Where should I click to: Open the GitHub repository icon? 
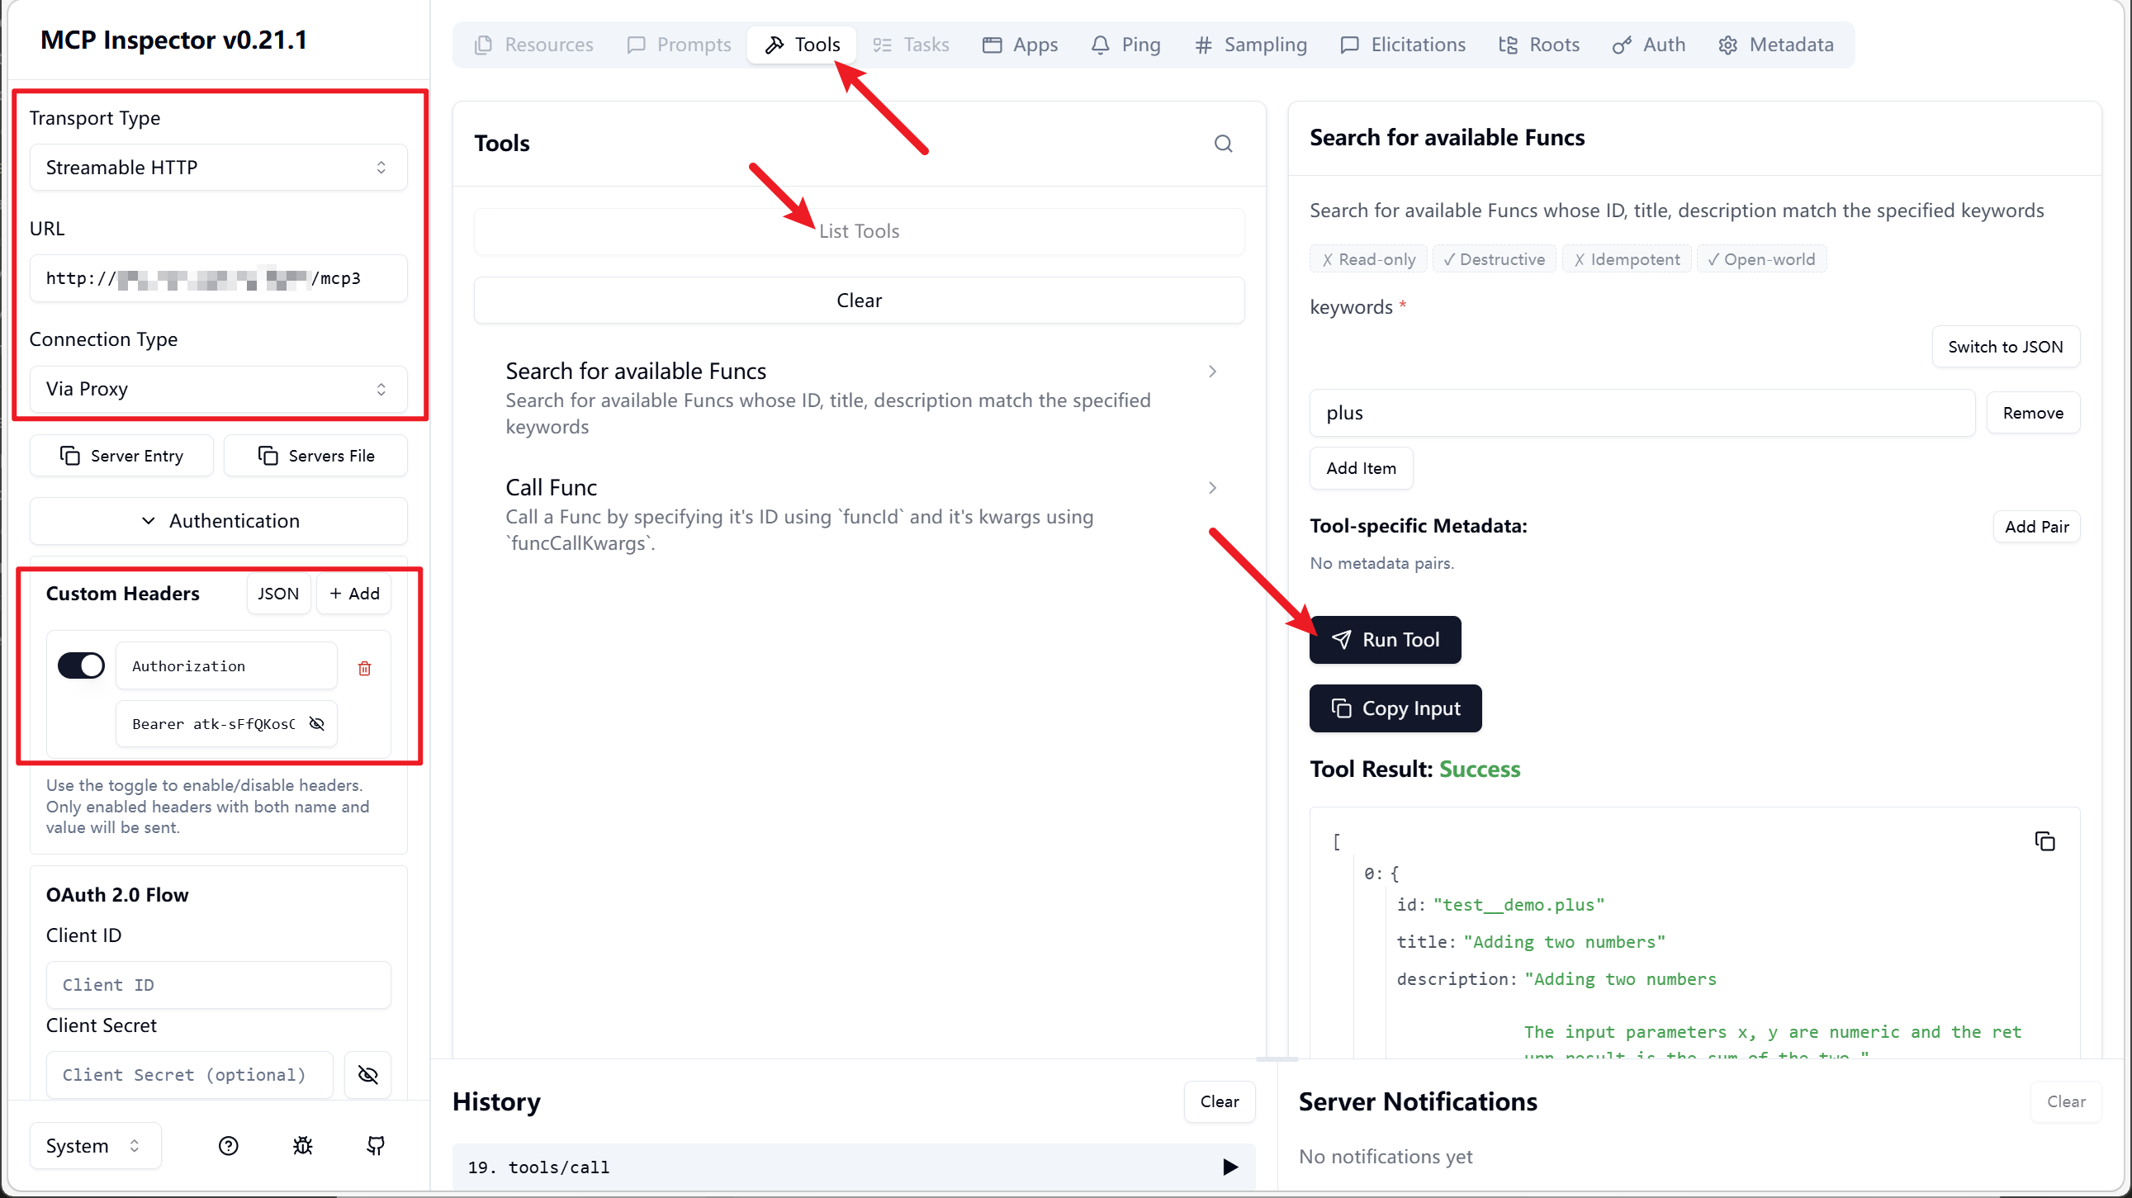pos(376,1145)
